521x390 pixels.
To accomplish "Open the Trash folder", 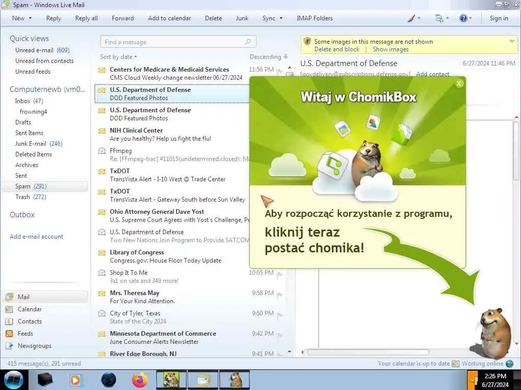I will click(x=31, y=197).
